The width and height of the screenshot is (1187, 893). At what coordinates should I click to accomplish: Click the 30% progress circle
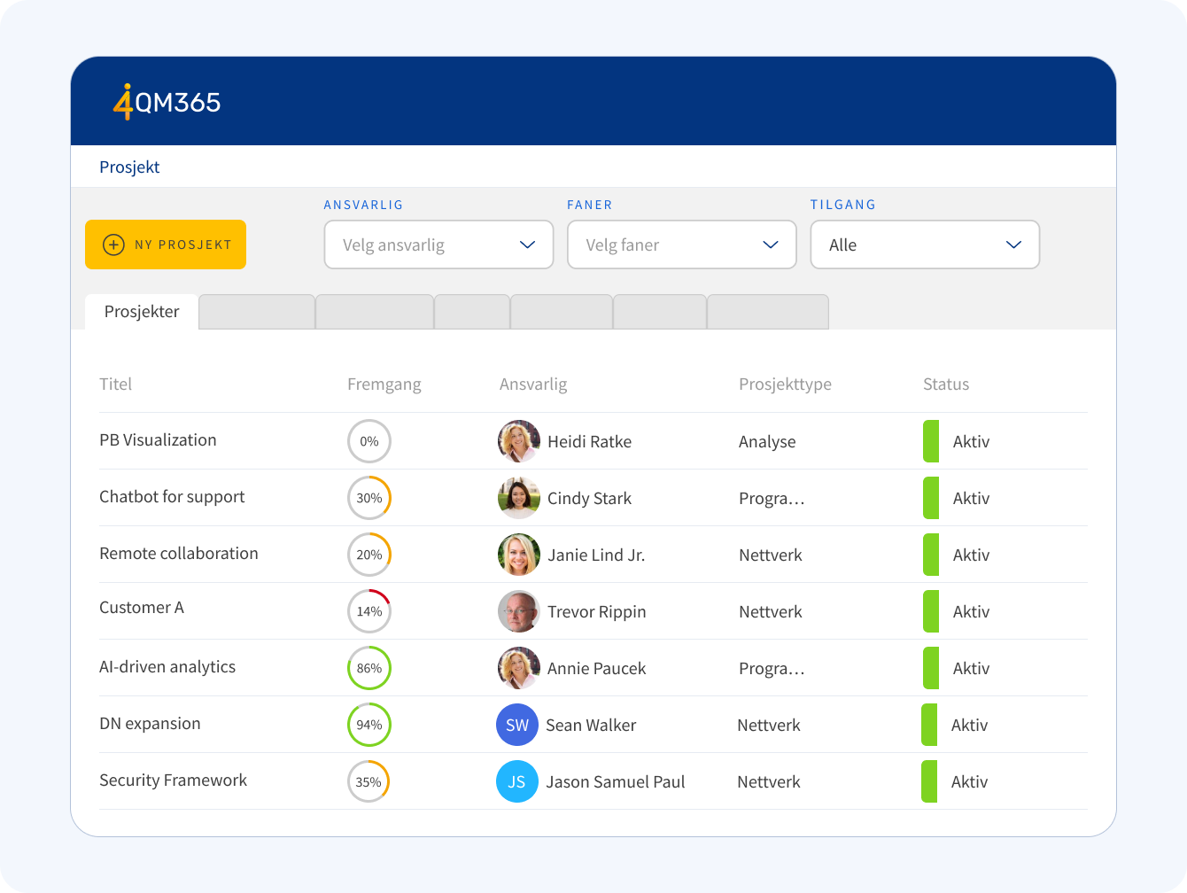click(369, 498)
